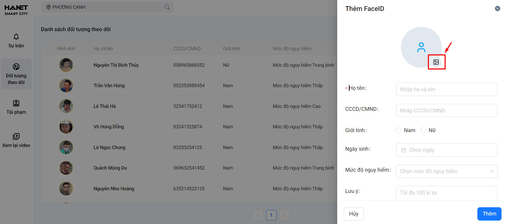Select the Nữ gender radio button
The width and height of the screenshot is (505, 224).
pyautogui.click(x=423, y=130)
